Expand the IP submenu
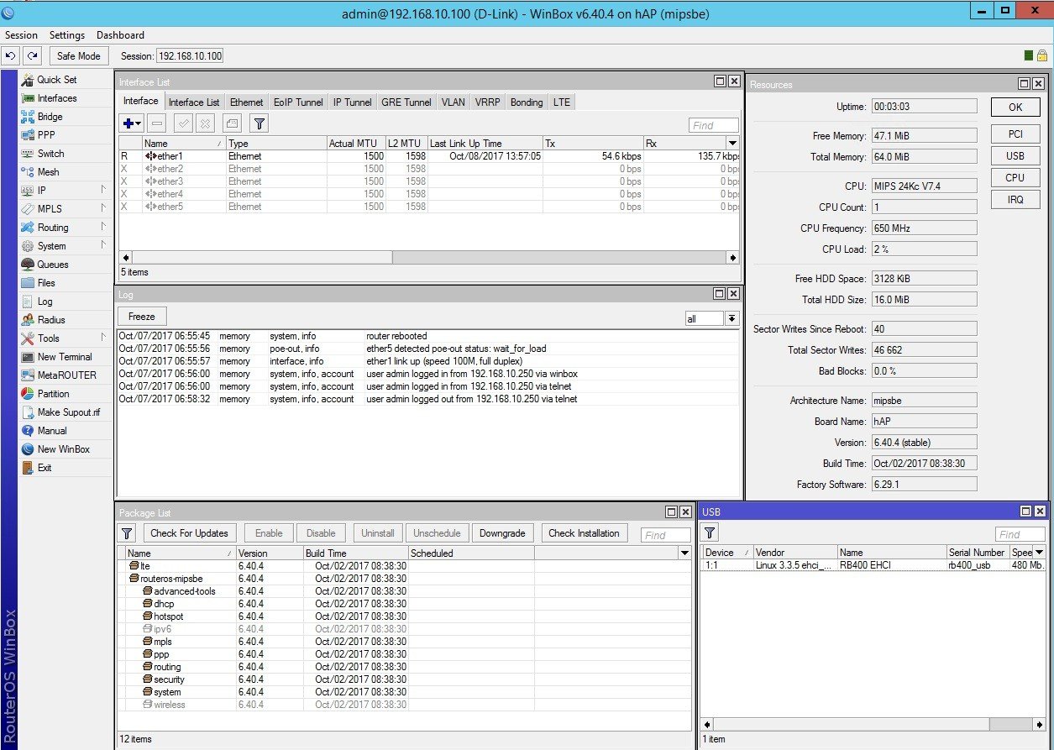 (x=103, y=191)
